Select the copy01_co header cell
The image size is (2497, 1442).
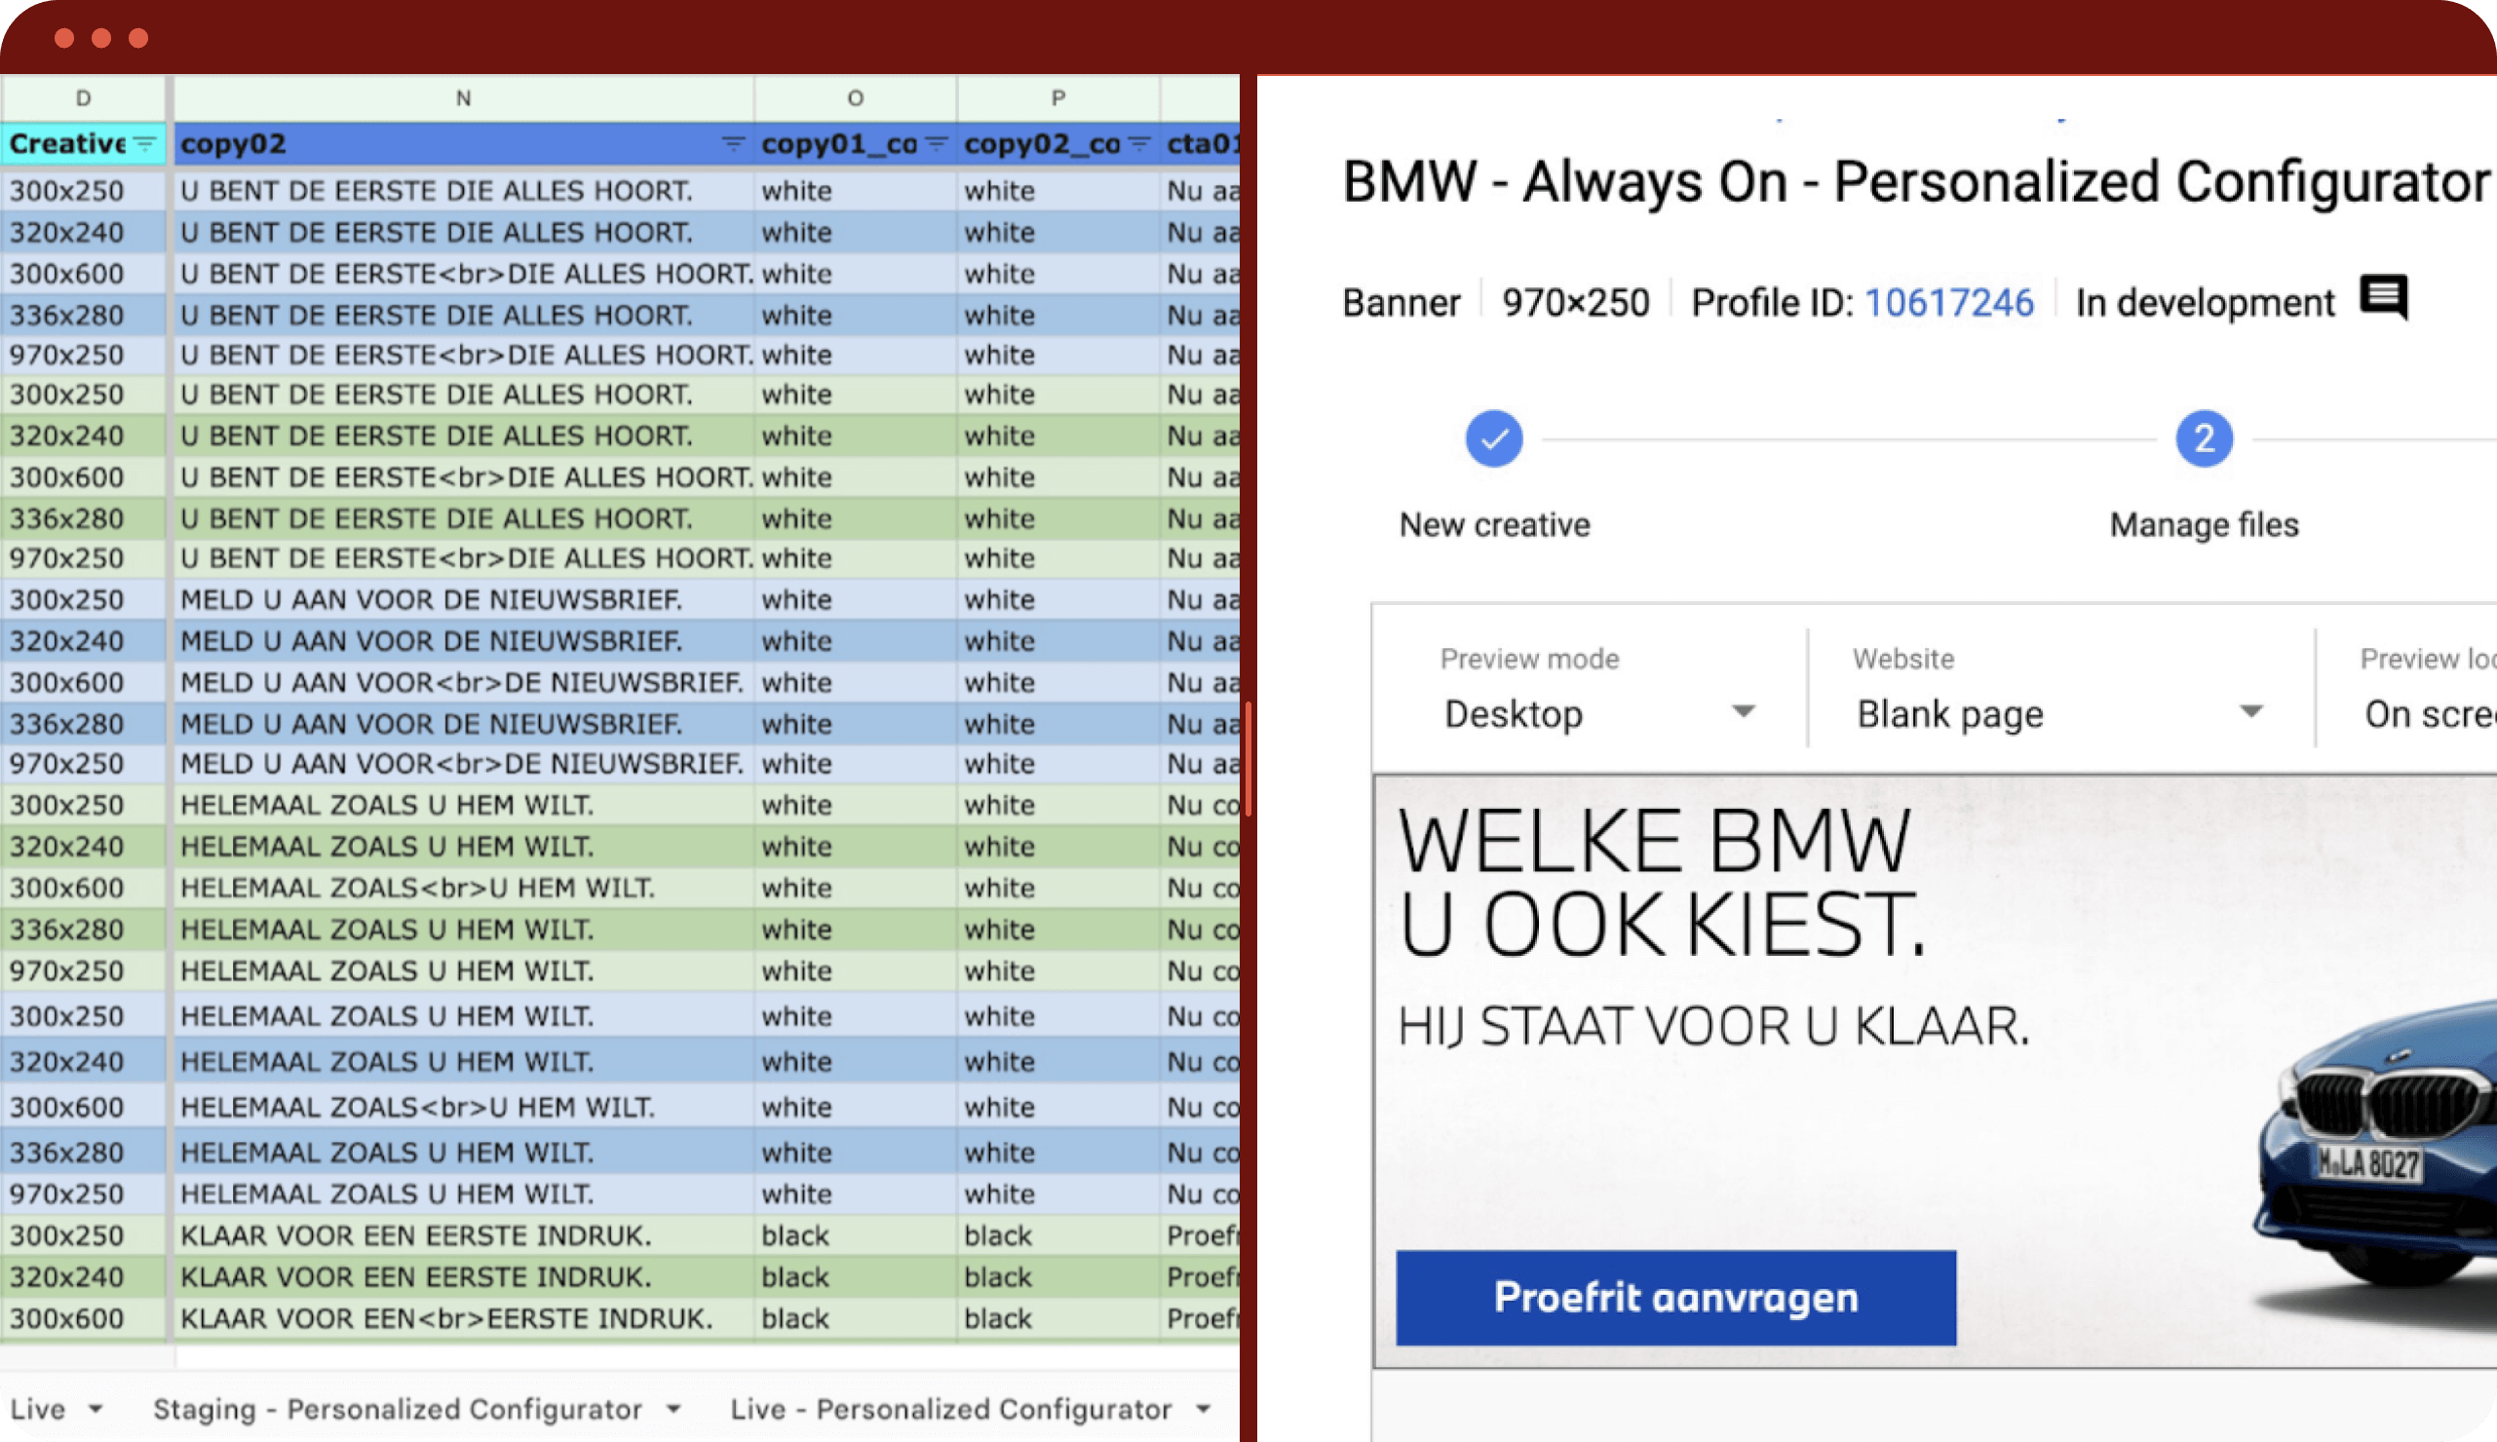[x=855, y=143]
